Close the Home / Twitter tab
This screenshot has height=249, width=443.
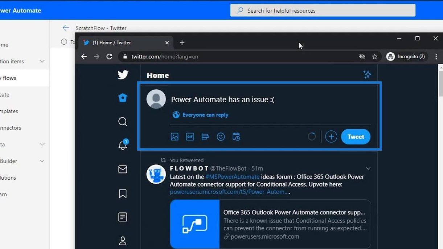click(167, 43)
